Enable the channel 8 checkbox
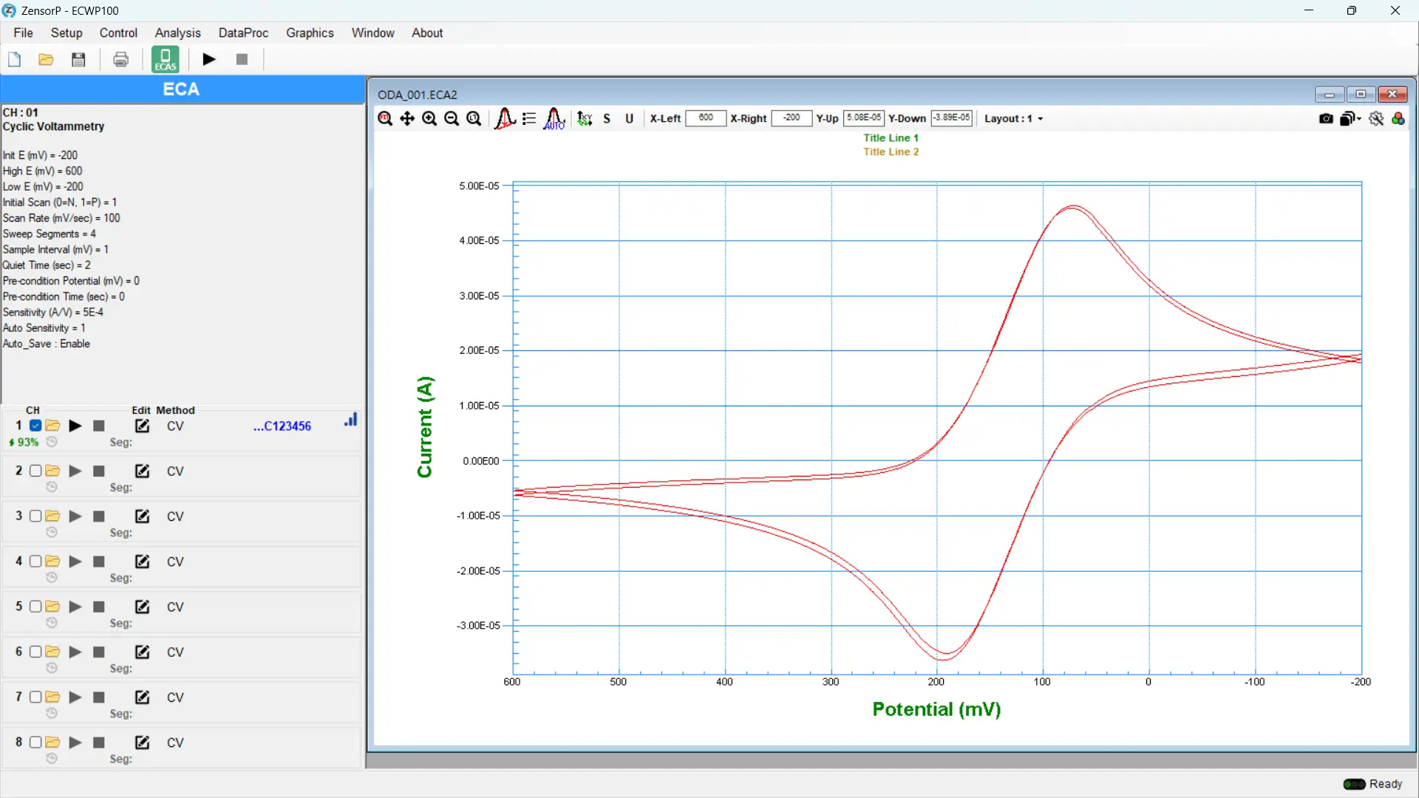Screen dimensions: 1419x798 tap(35, 742)
